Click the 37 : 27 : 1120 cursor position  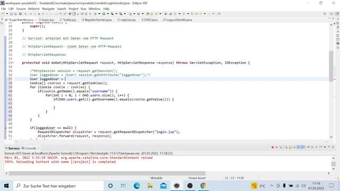tap(234, 178)
